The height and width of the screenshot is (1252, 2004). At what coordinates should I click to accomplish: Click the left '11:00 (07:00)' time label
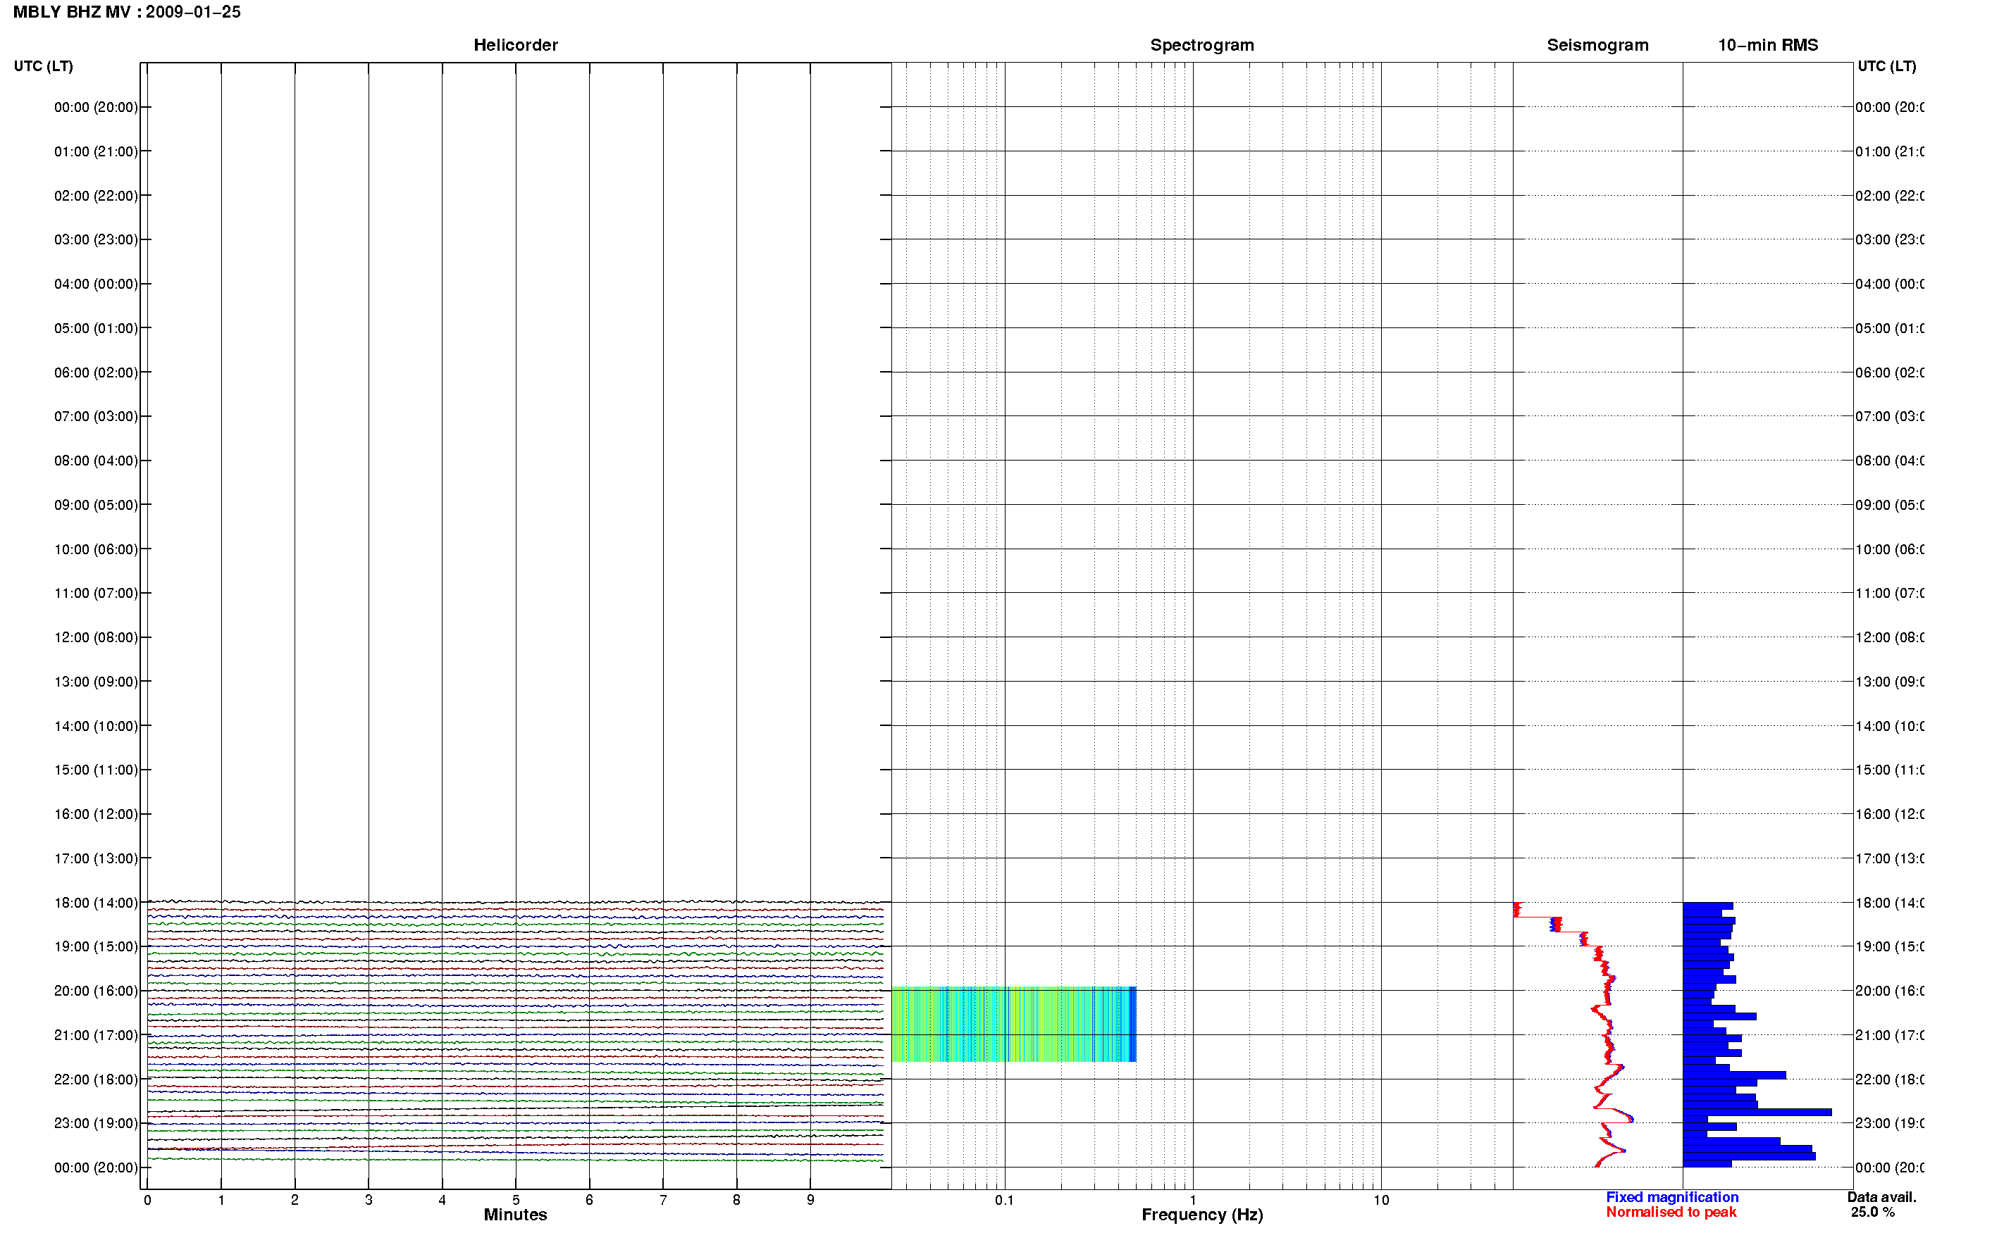click(96, 593)
